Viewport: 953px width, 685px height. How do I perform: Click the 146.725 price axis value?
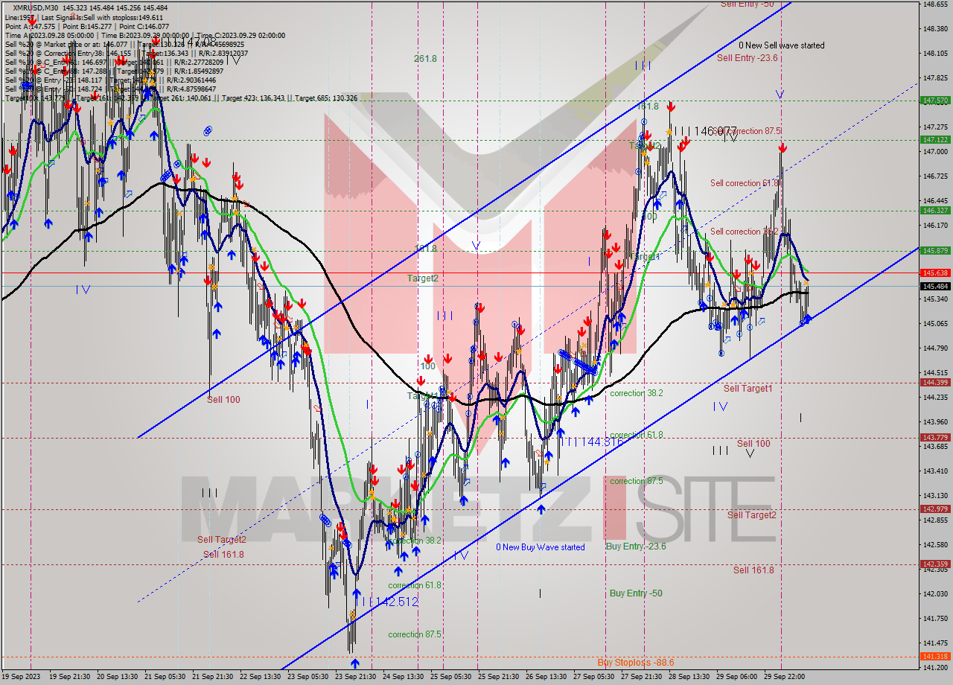click(935, 176)
